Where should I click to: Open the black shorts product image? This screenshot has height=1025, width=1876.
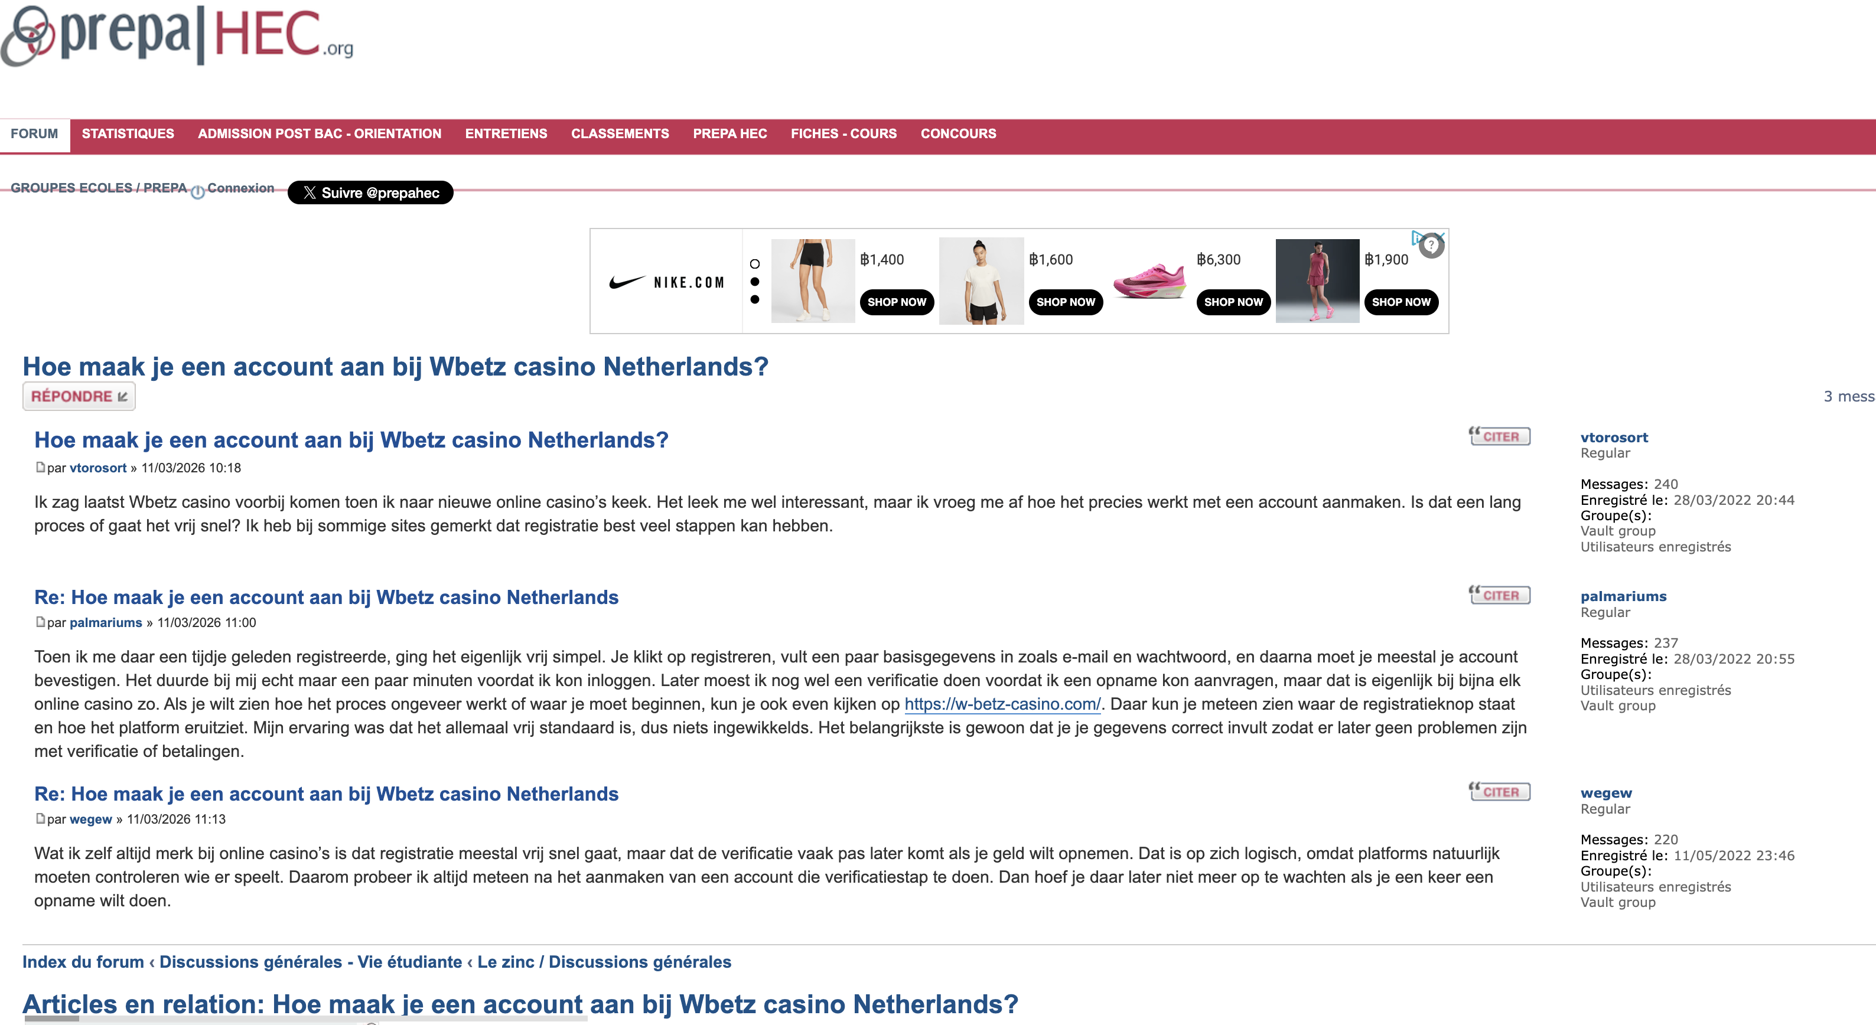[x=813, y=281]
